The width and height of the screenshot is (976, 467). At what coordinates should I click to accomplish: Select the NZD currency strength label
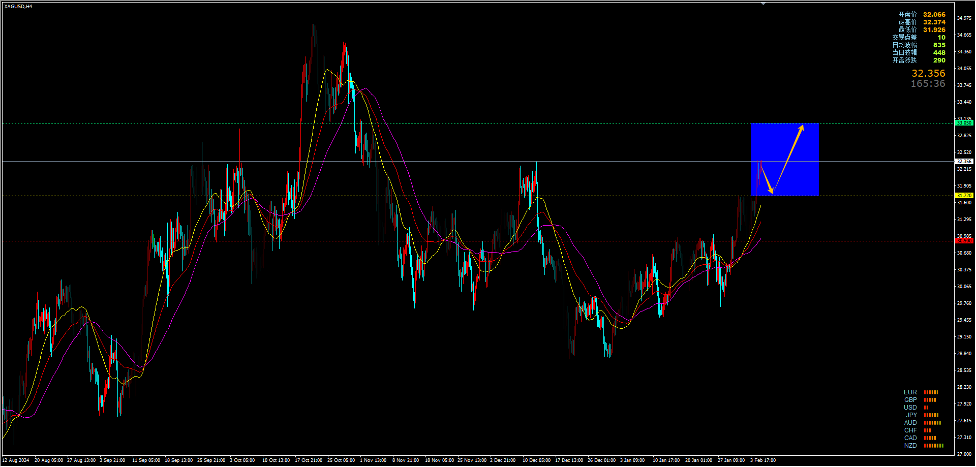pos(910,446)
